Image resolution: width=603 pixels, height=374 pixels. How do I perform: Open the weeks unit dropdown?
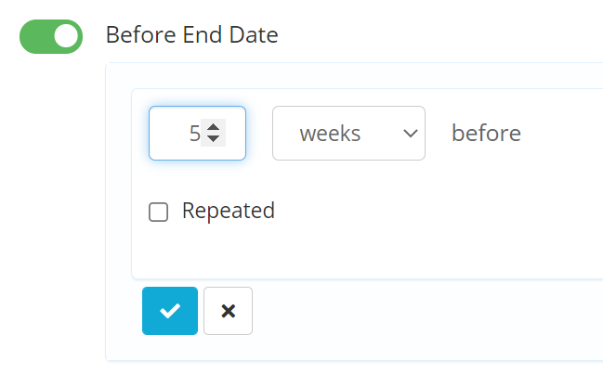click(348, 134)
